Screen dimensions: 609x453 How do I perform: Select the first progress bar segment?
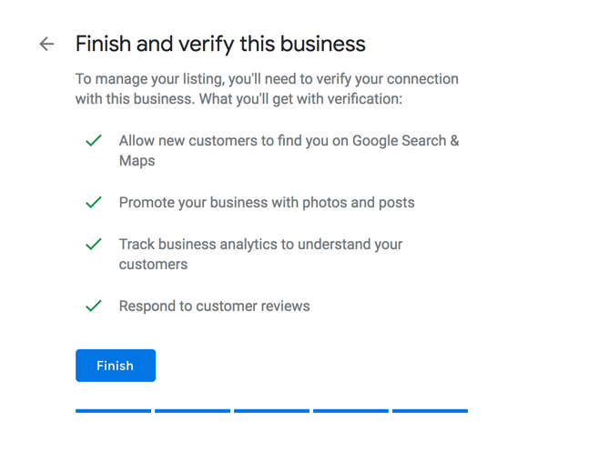click(114, 410)
